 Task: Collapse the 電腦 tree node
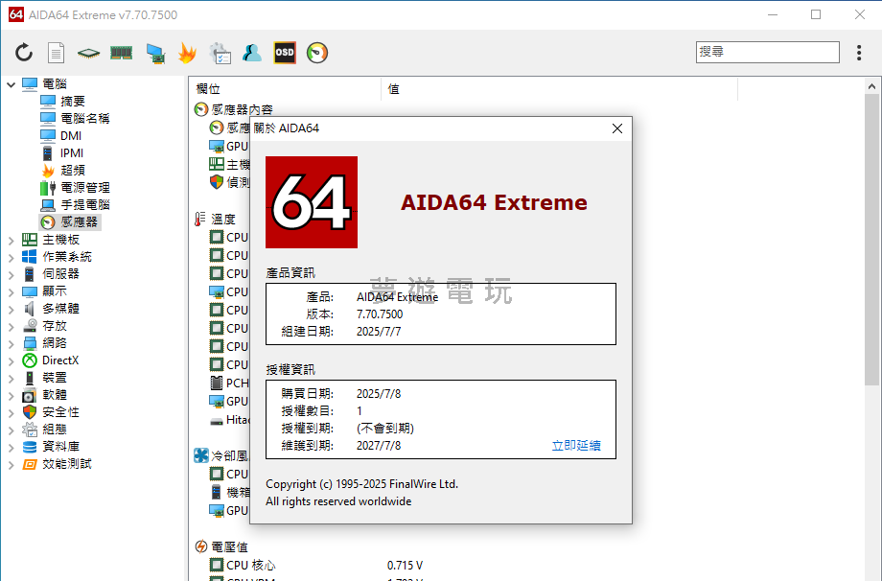11,84
